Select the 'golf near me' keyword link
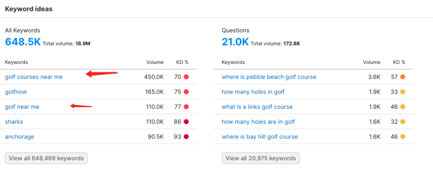 (22, 107)
